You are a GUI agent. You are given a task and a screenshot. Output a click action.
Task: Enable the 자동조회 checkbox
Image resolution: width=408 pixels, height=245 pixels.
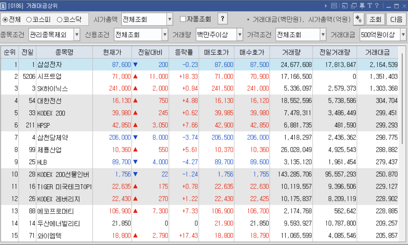(x=183, y=19)
